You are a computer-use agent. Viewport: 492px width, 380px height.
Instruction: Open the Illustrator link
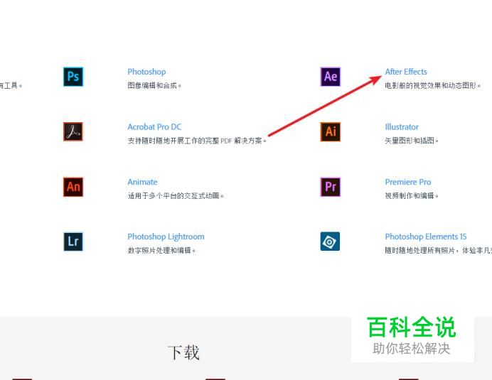coord(402,127)
